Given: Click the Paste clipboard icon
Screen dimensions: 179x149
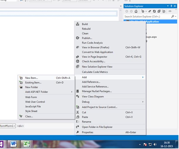Looking at the screenshot, I should coord(78,117).
